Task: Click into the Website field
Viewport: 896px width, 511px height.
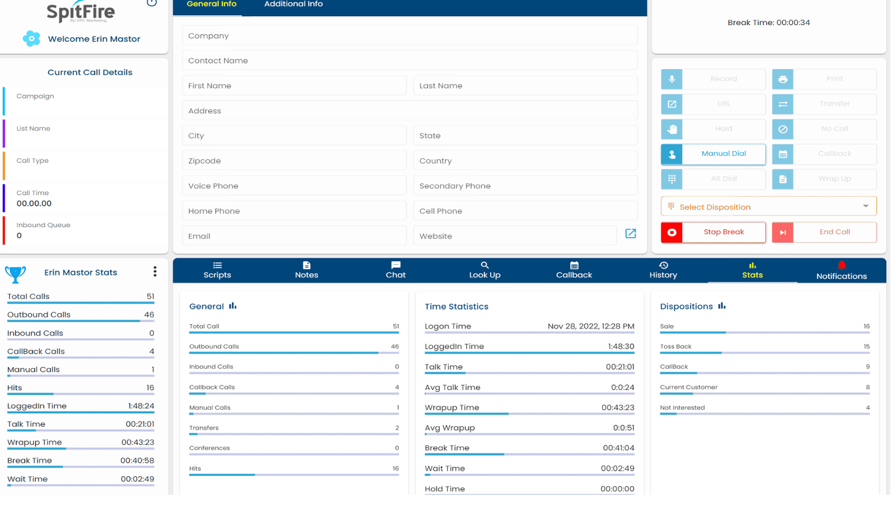Action: pyautogui.click(x=515, y=236)
